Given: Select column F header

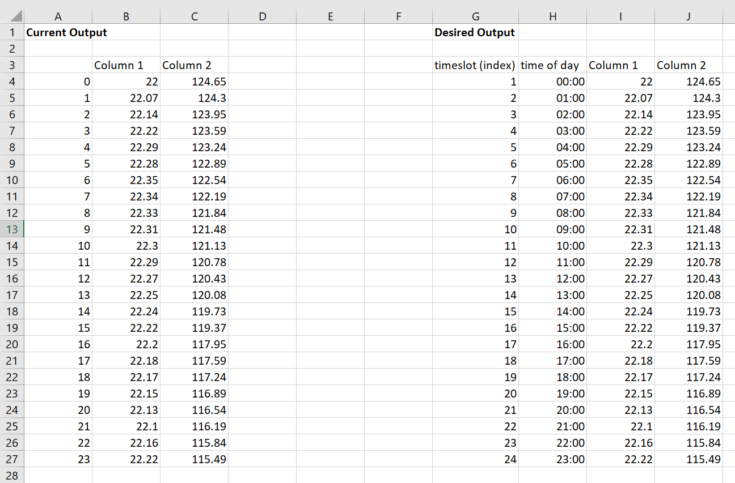Looking at the screenshot, I should coord(398,16).
